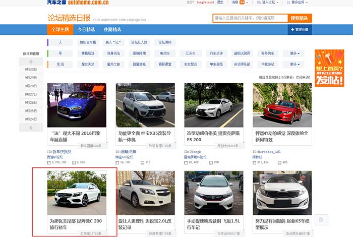Select 9月24日 in the date list
Image resolution: width=353 pixels, height=237 pixels.
point(31,120)
